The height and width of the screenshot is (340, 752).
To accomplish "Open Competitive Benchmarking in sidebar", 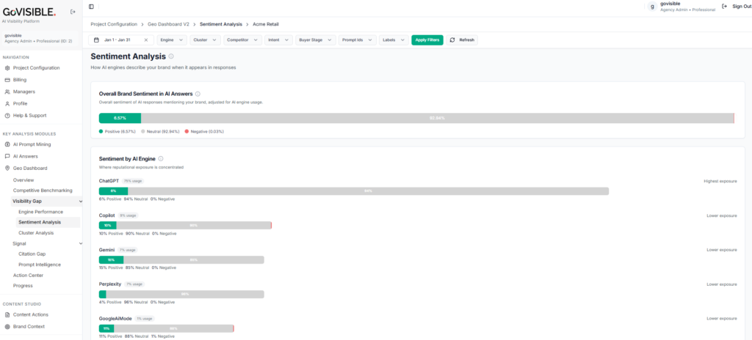I will (x=43, y=191).
